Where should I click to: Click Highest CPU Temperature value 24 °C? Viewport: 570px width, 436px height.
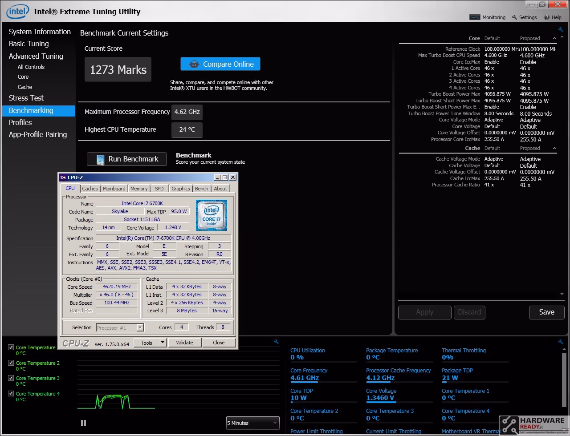point(187,130)
